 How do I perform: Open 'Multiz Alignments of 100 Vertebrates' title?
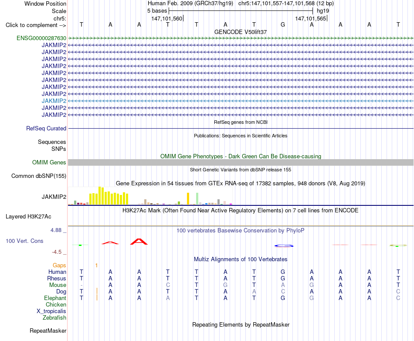point(241,259)
